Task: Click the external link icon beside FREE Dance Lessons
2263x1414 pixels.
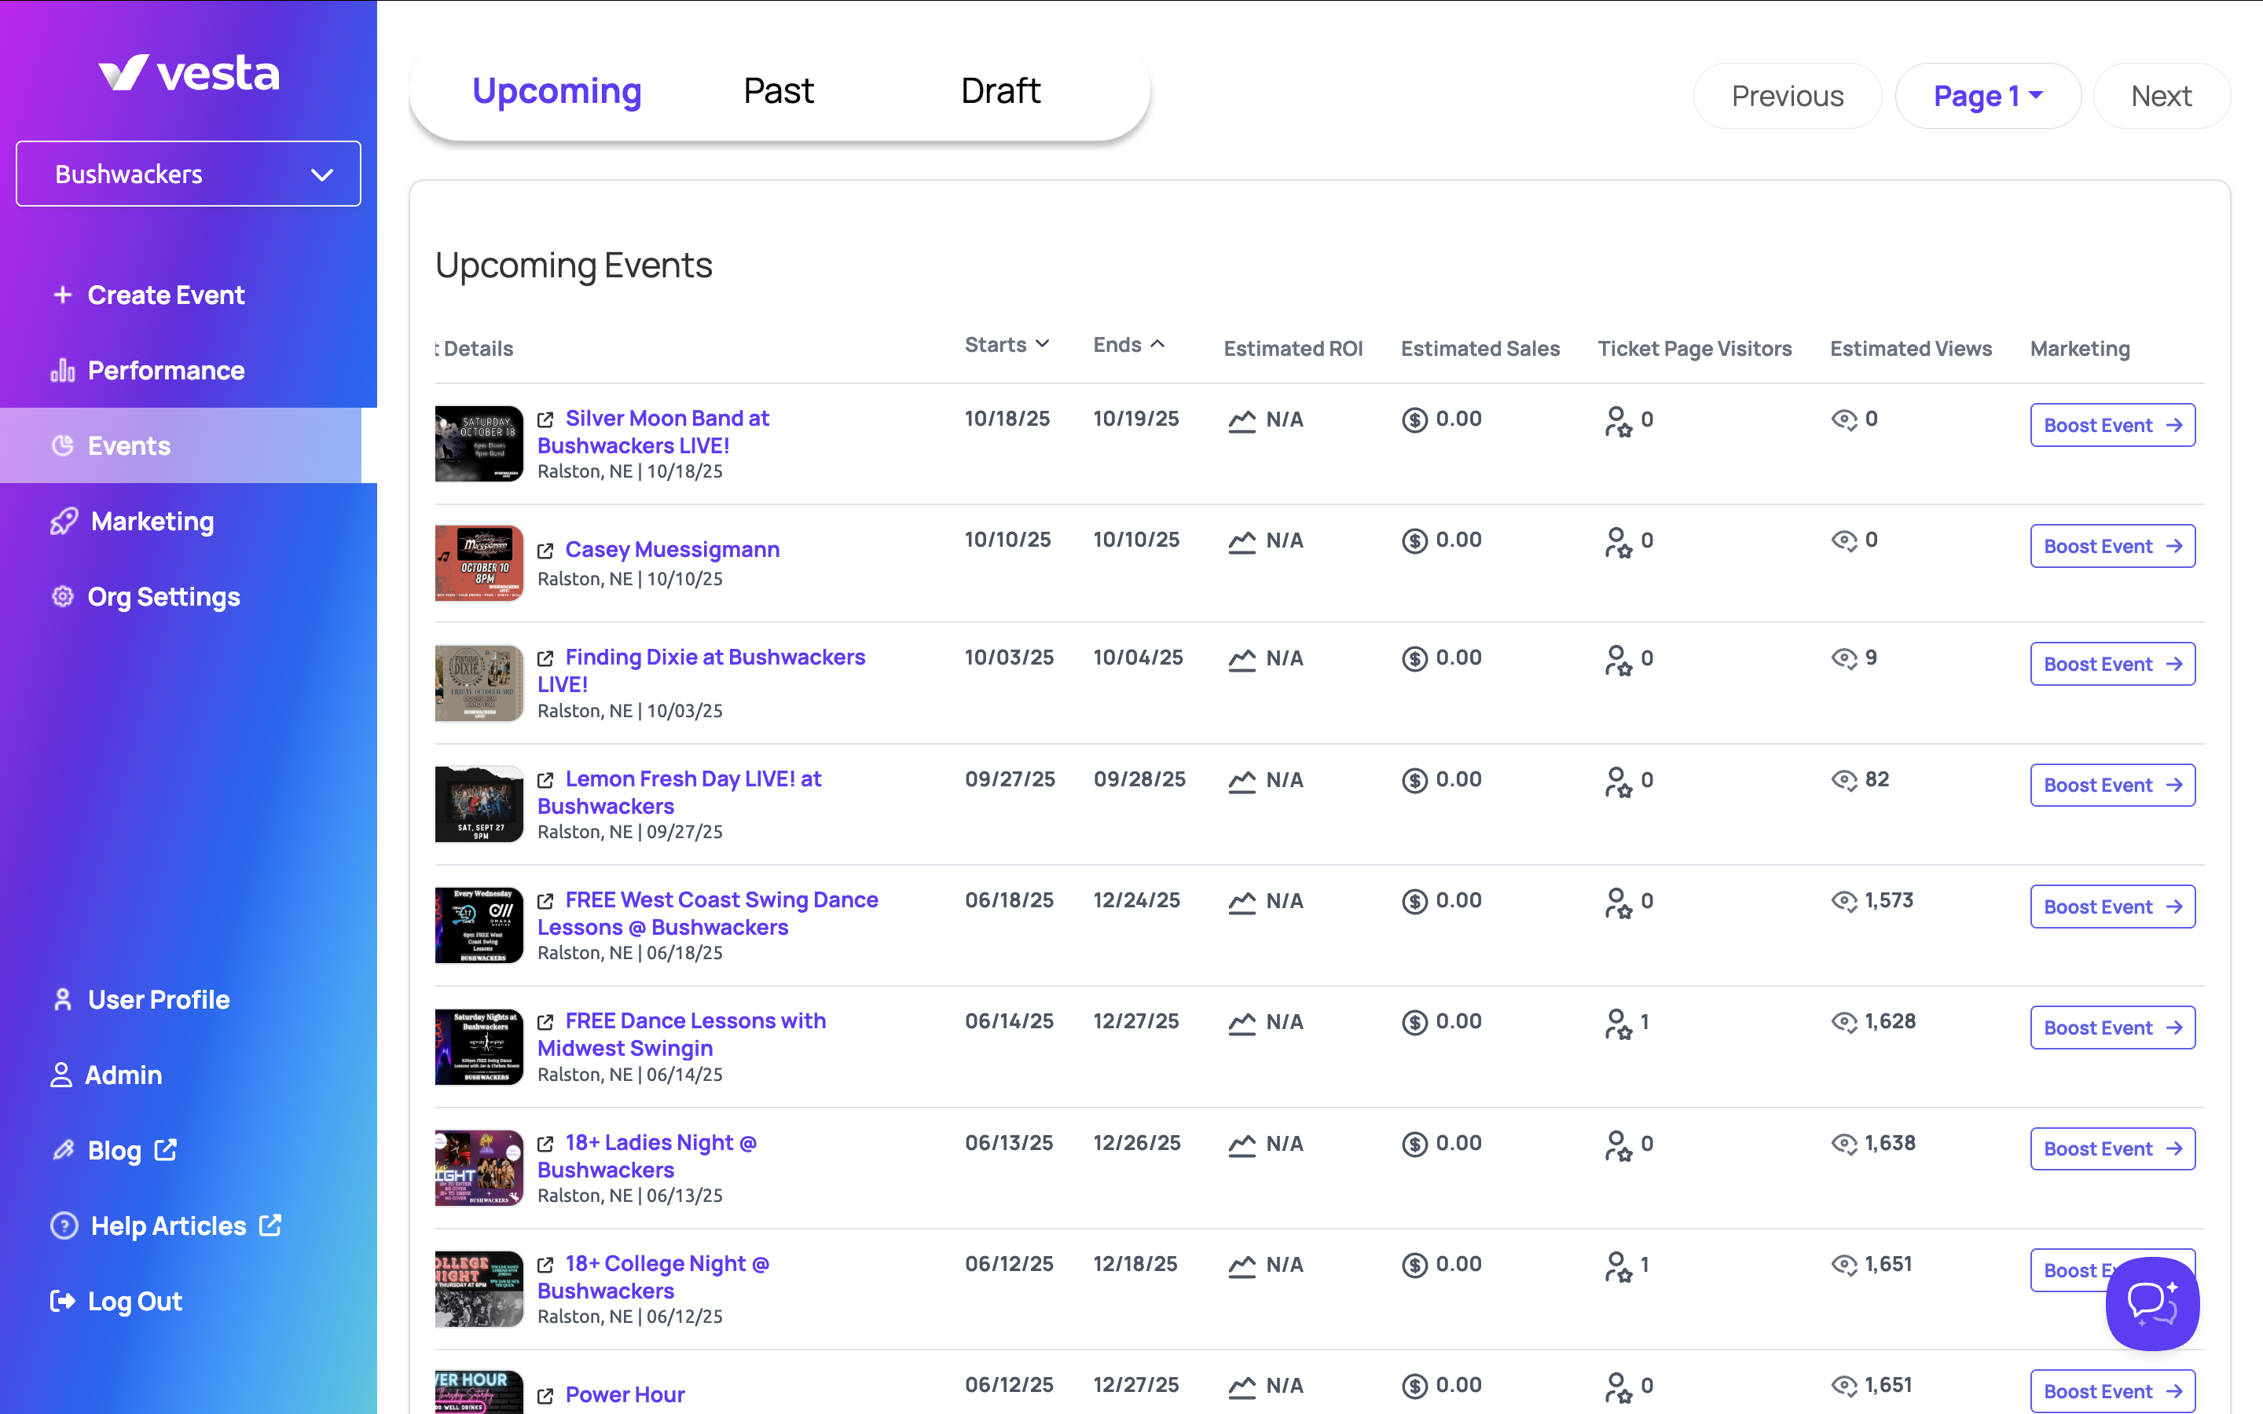Action: click(545, 1022)
